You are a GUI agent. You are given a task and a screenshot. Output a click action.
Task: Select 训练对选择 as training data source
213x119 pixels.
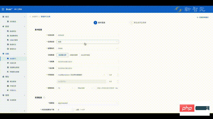(x=74, y=55)
